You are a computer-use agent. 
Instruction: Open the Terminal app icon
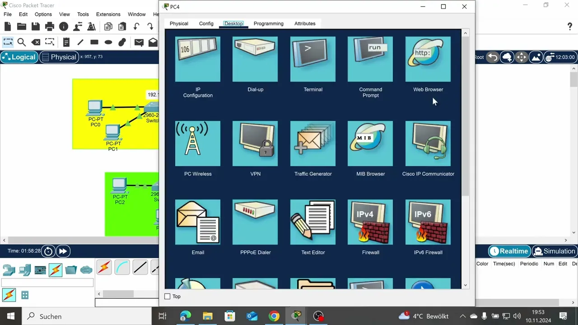click(x=313, y=59)
